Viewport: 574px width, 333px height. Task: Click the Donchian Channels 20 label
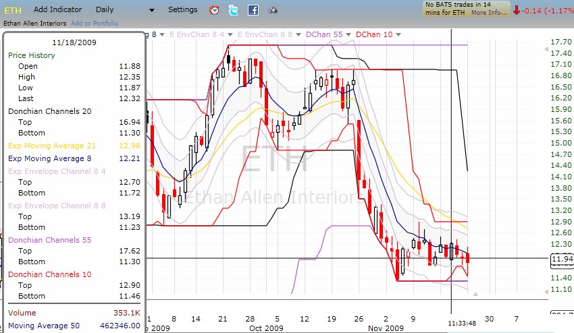click(x=50, y=111)
